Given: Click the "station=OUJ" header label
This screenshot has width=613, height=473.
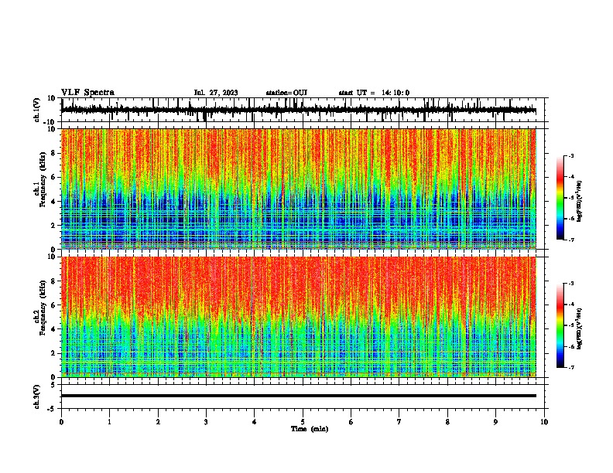Looking at the screenshot, I should point(286,93).
